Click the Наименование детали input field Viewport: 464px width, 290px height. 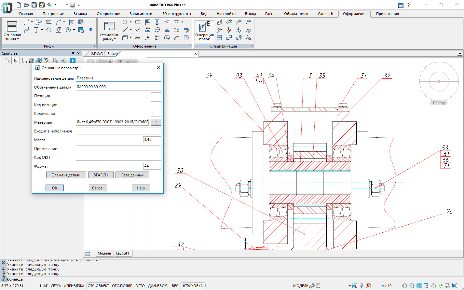118,78
